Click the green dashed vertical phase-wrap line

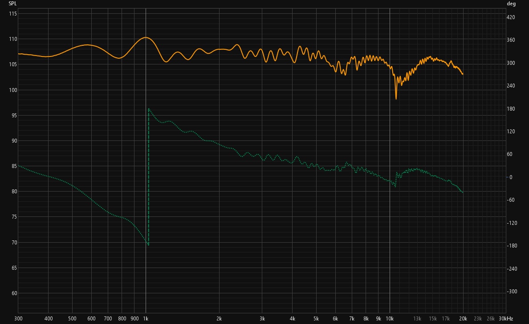point(148,177)
